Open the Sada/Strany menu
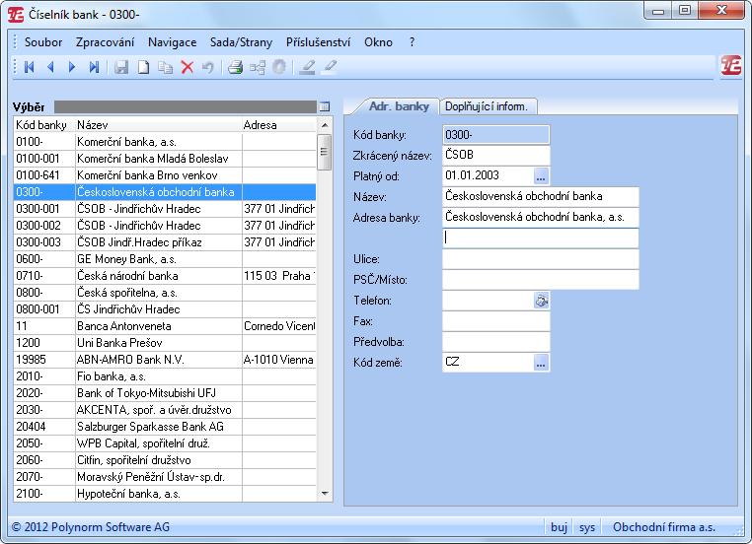The height and width of the screenshot is (544, 752). (241, 42)
